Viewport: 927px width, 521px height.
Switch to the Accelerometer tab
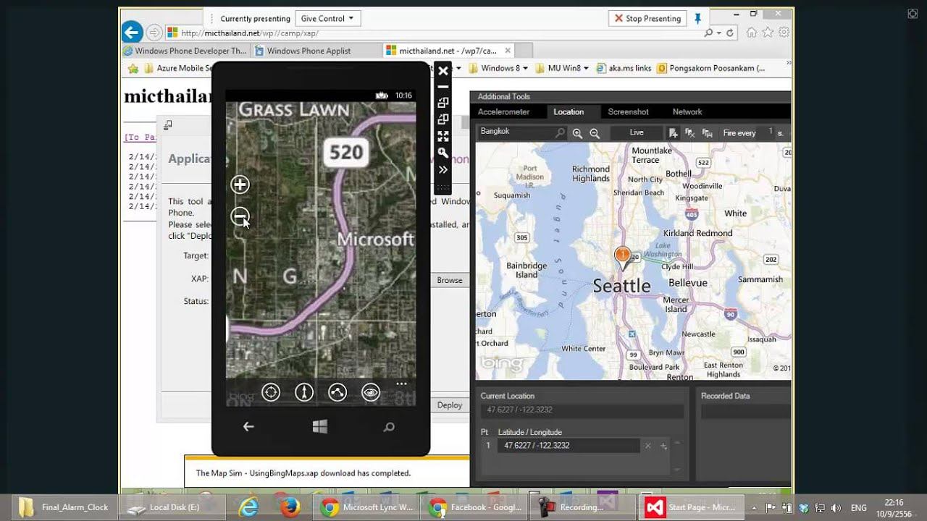pos(503,112)
